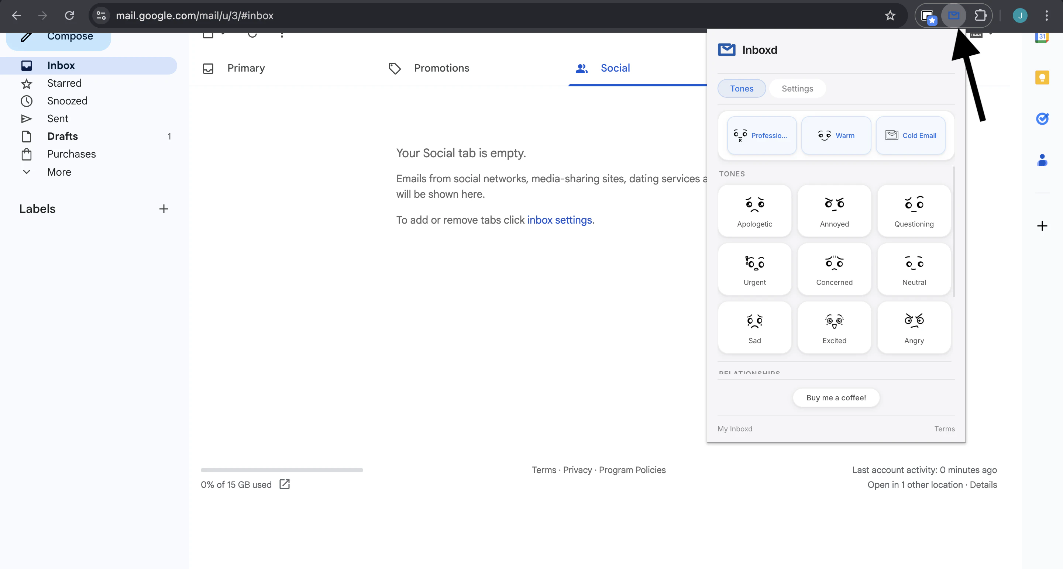1063x569 pixels.
Task: Open the Chrome three-dot menu
Action: pyautogui.click(x=1047, y=15)
